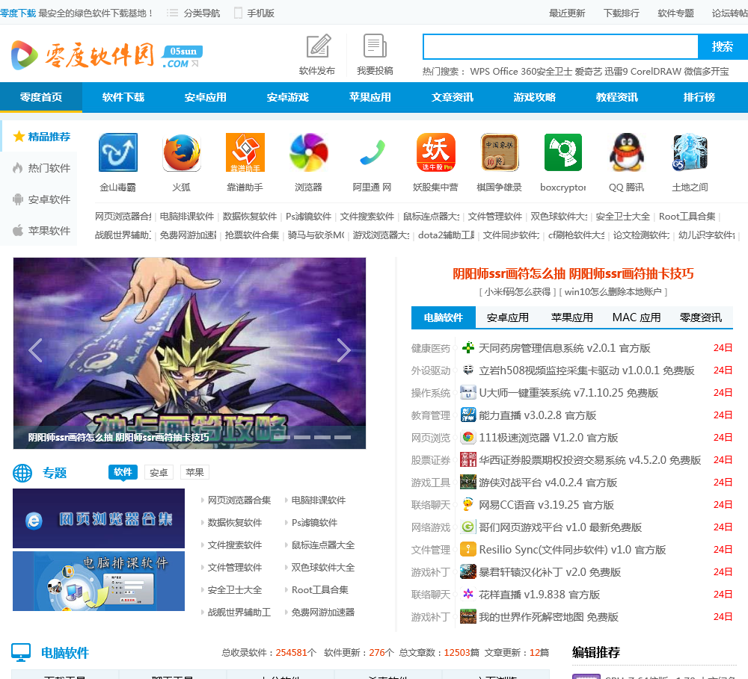Image resolution: width=748 pixels, height=679 pixels.
Task: Select the 安卓游戏 navigation item
Action: pyautogui.click(x=288, y=97)
